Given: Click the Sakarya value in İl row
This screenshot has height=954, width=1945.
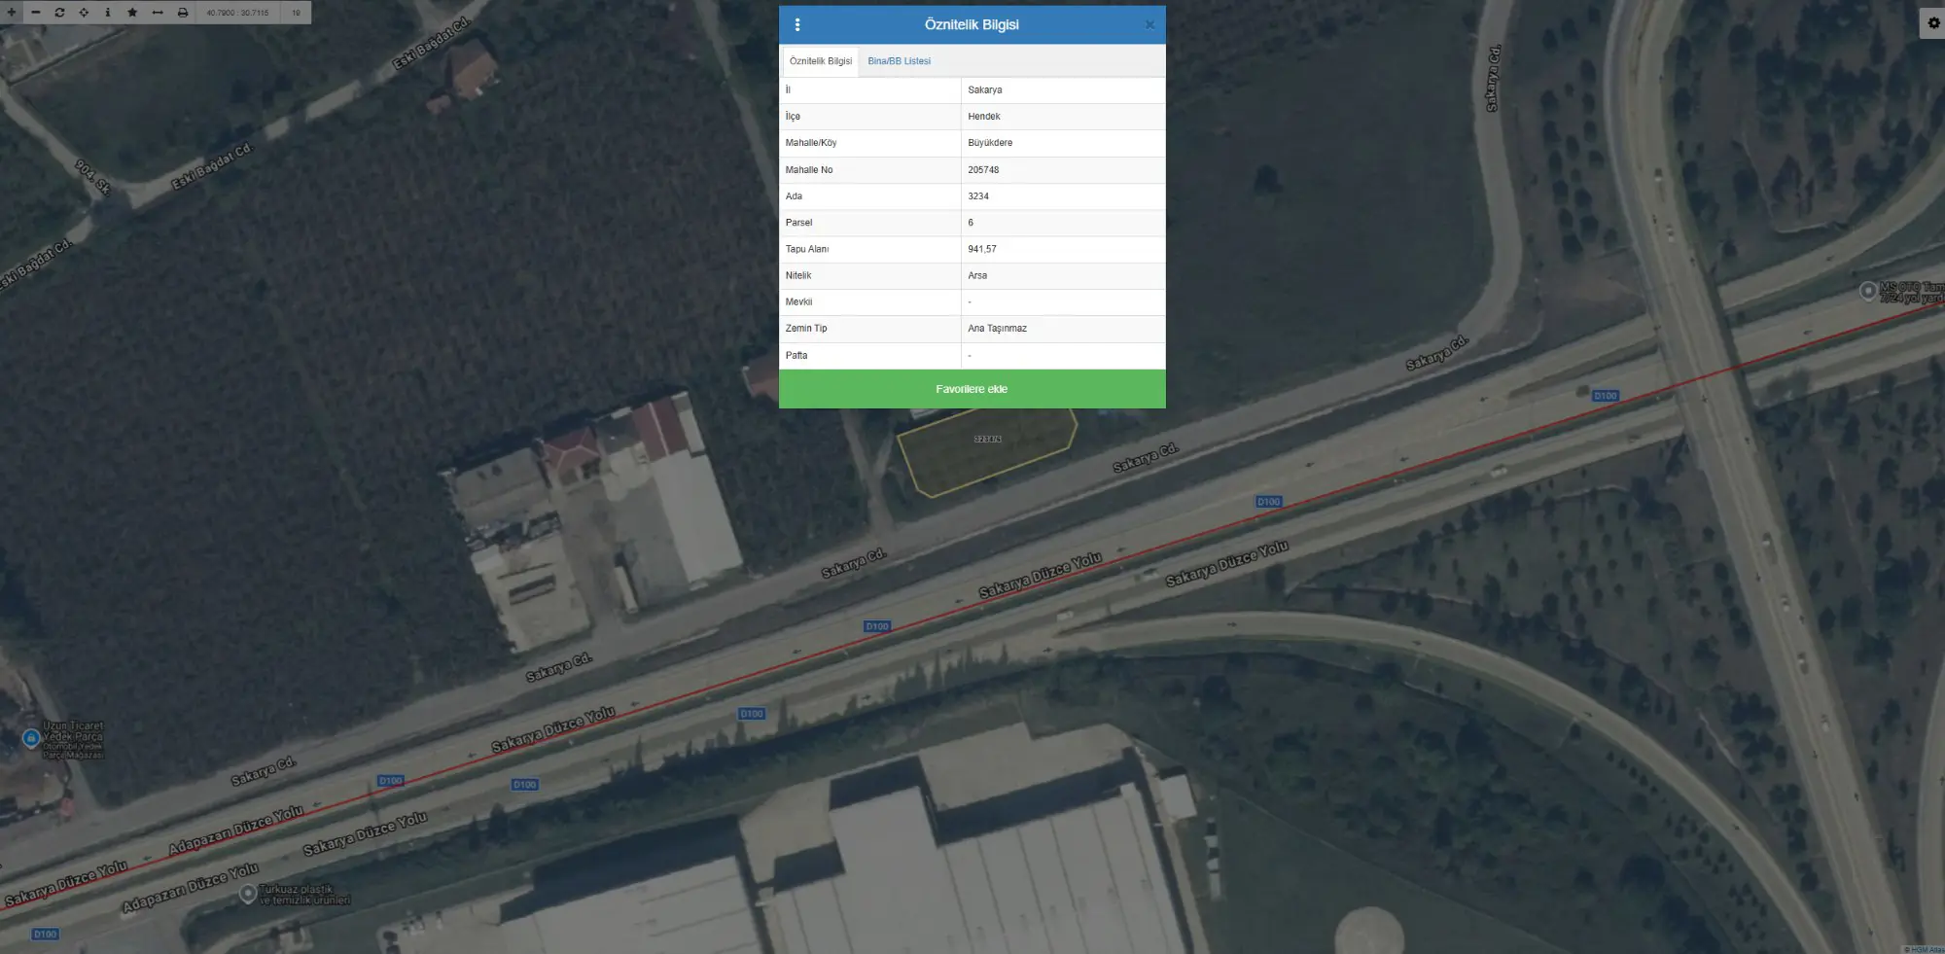Looking at the screenshot, I should coord(985,89).
